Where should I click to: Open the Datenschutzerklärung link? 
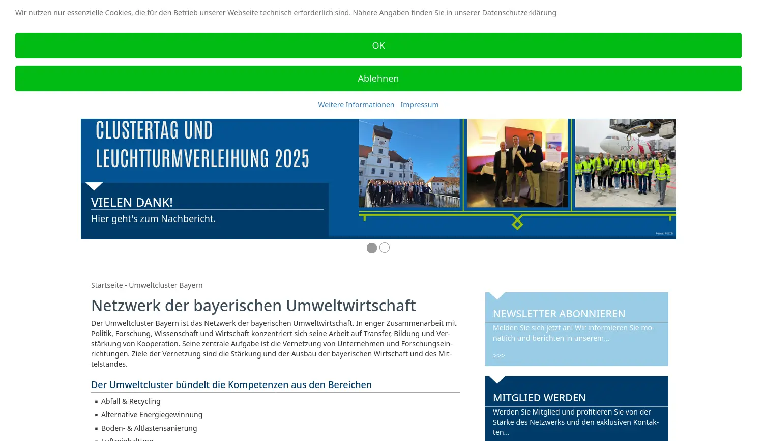click(518, 13)
